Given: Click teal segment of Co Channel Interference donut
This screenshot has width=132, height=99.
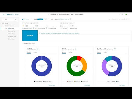Looking at the screenshot, I should [x=109, y=58].
